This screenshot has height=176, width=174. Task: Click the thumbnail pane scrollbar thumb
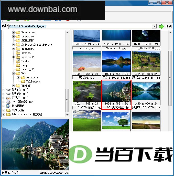(170, 78)
